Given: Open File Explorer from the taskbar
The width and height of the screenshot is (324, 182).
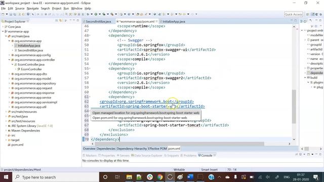Looking at the screenshot, I should point(129,177).
